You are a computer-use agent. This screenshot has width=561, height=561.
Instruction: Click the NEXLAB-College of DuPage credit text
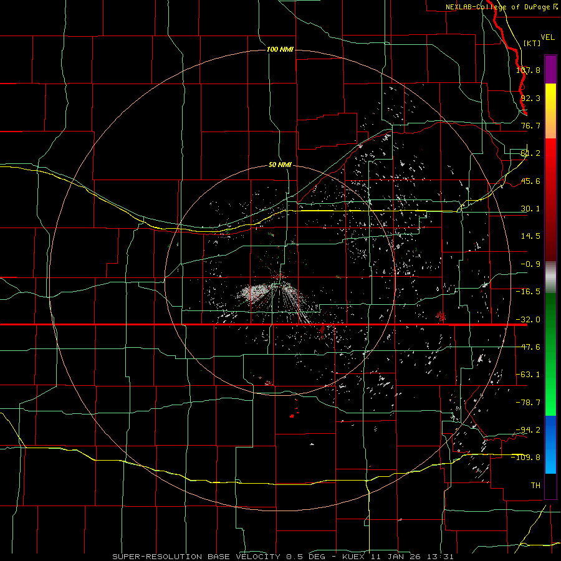(497, 7)
